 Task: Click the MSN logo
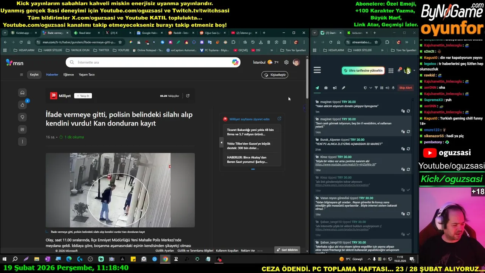(14, 63)
